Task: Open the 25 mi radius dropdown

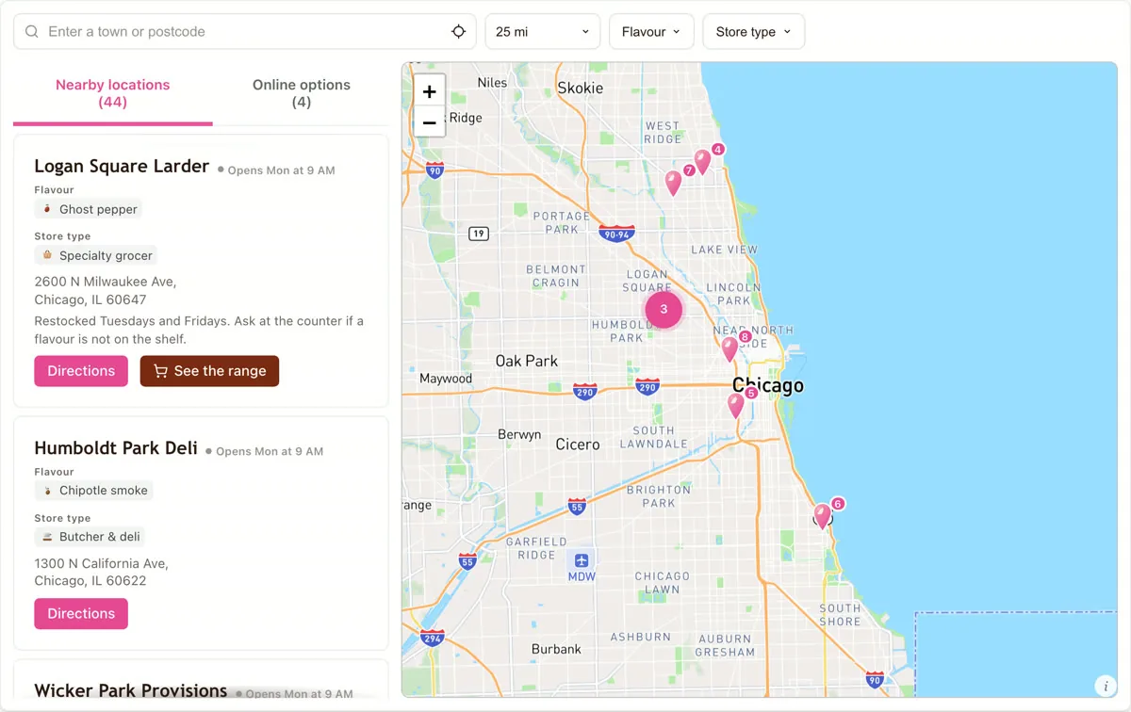Action: 543,31
